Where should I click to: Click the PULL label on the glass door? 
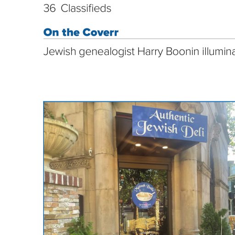[x=125, y=214]
